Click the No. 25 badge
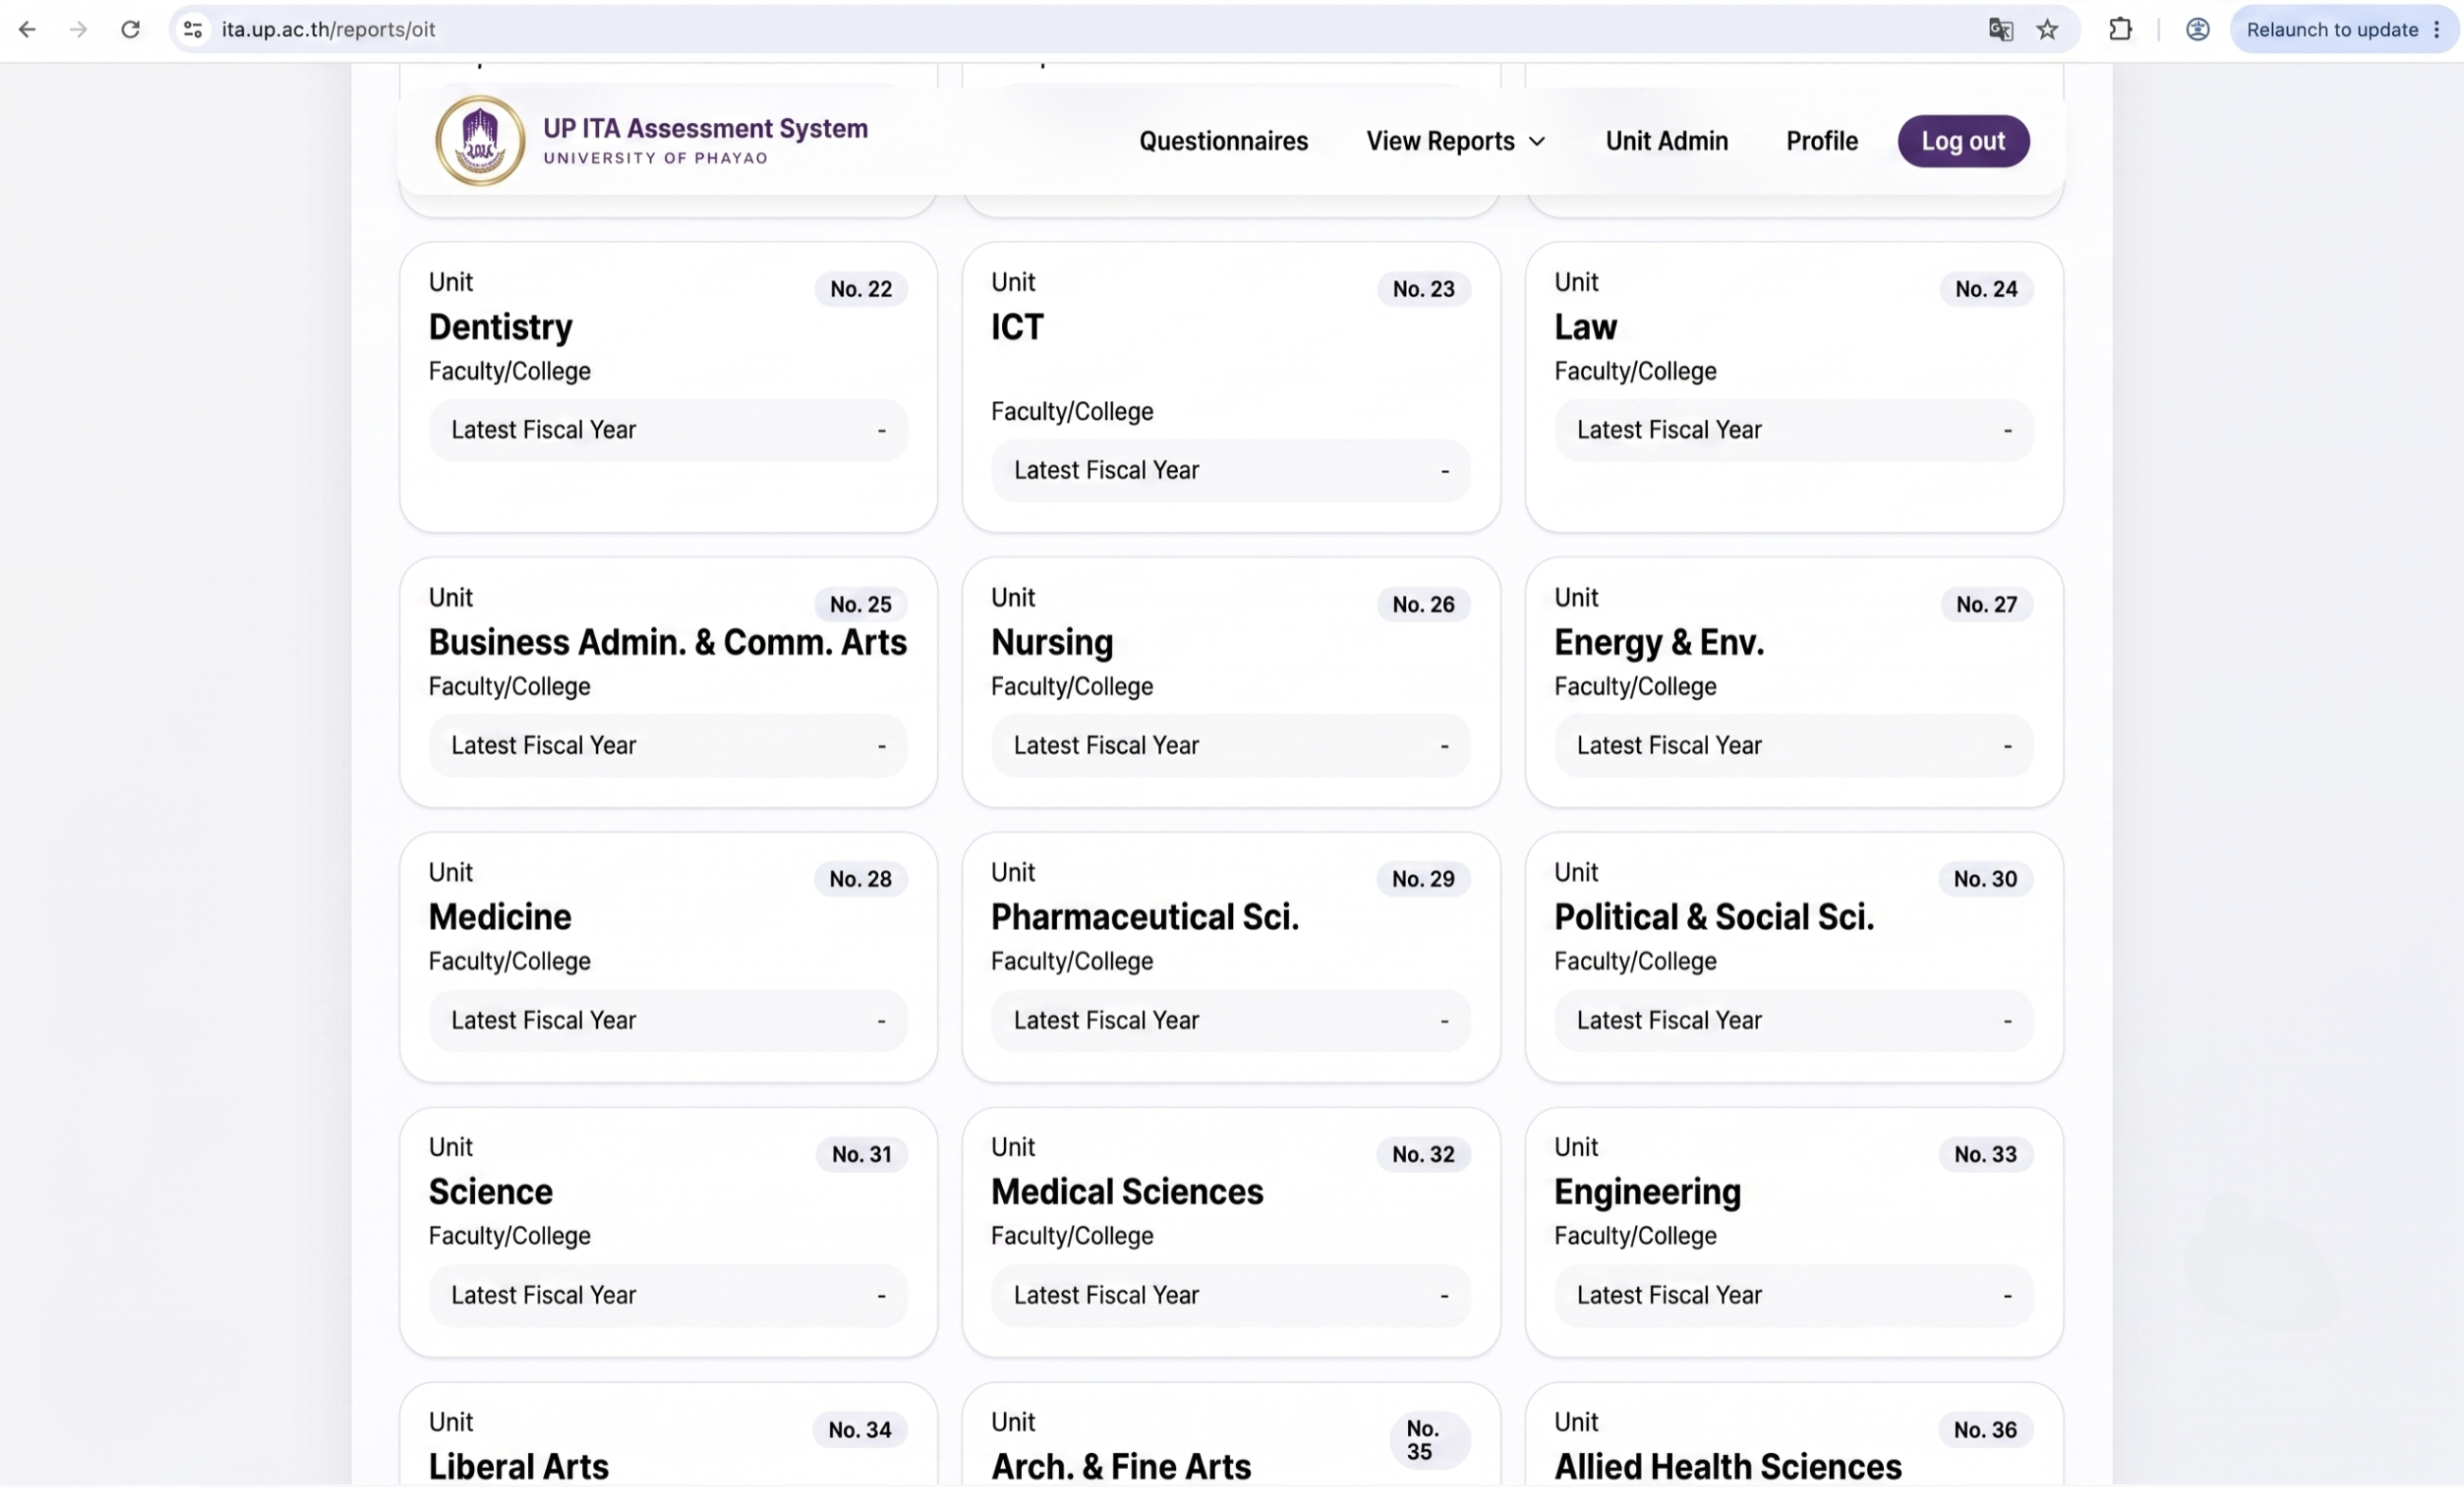 click(x=860, y=604)
